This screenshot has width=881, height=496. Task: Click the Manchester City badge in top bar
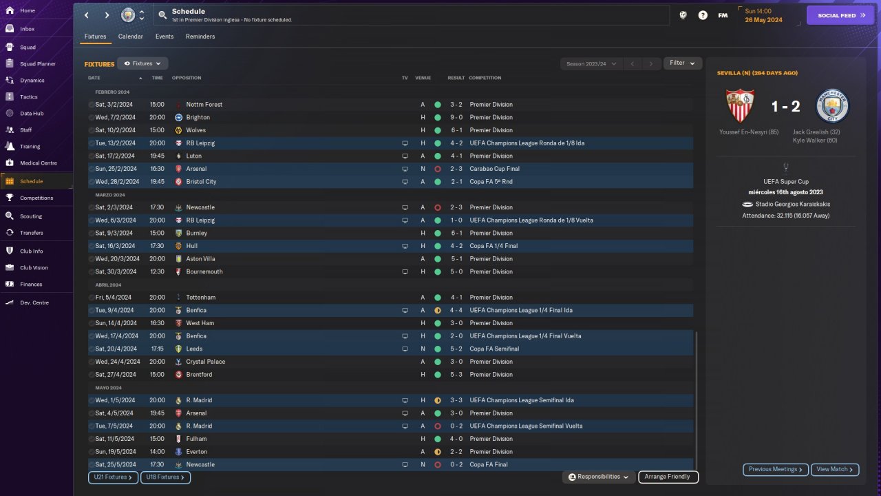click(x=128, y=15)
